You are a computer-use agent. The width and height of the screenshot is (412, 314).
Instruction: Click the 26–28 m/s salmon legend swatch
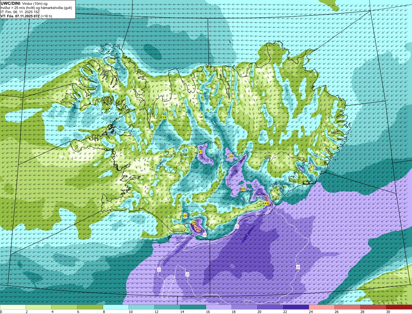click(348, 307)
